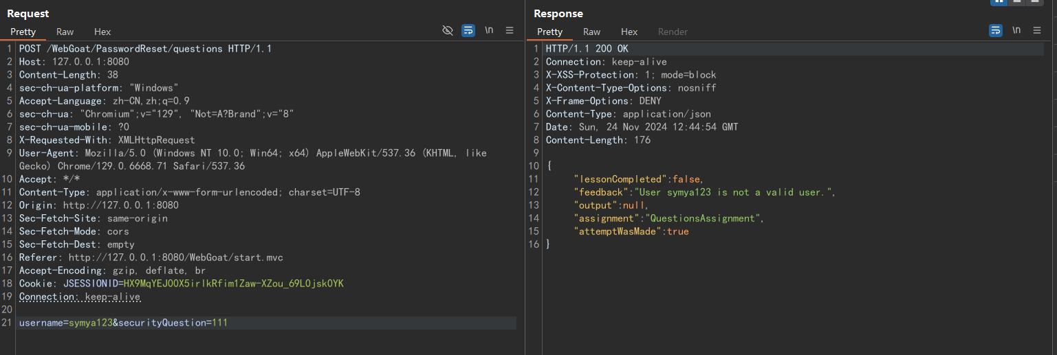Click the Request panel title
This screenshot has width=1057, height=355.
point(28,14)
